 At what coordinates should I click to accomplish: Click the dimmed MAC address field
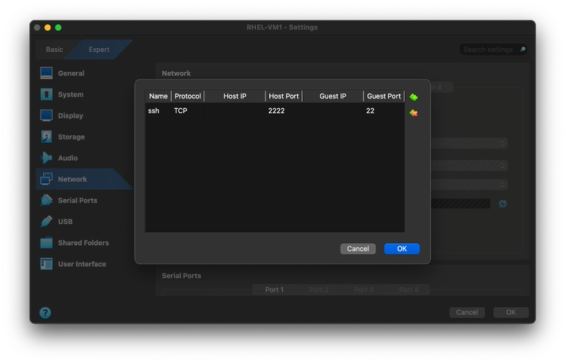pos(461,204)
